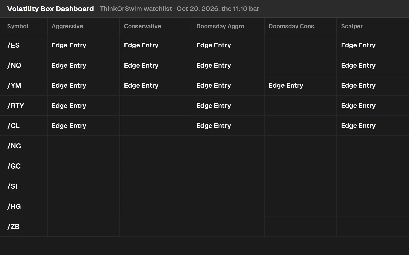409x255 pixels.
Task: Click /ES Conservative Edge Entry cell
Action: 156,45
